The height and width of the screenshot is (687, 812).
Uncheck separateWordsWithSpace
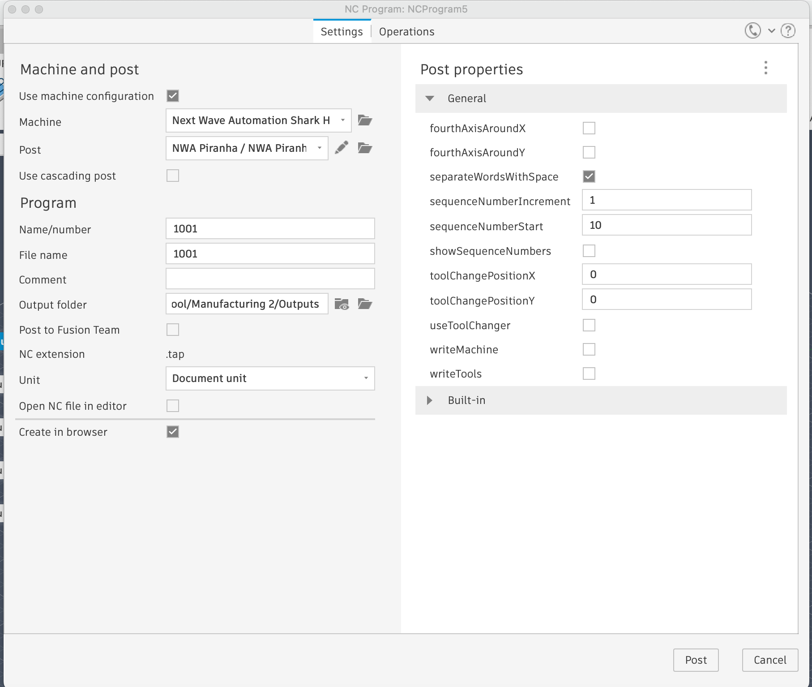pos(589,176)
